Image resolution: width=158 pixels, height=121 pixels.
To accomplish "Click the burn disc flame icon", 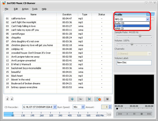I will [98, 99].
